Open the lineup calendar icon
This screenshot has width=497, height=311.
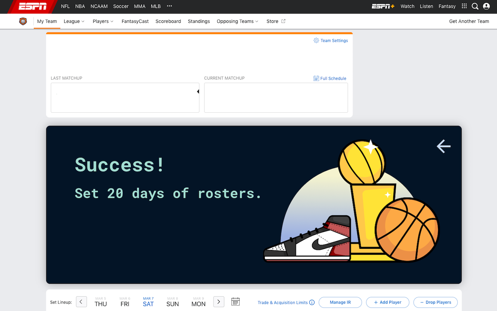point(235,302)
